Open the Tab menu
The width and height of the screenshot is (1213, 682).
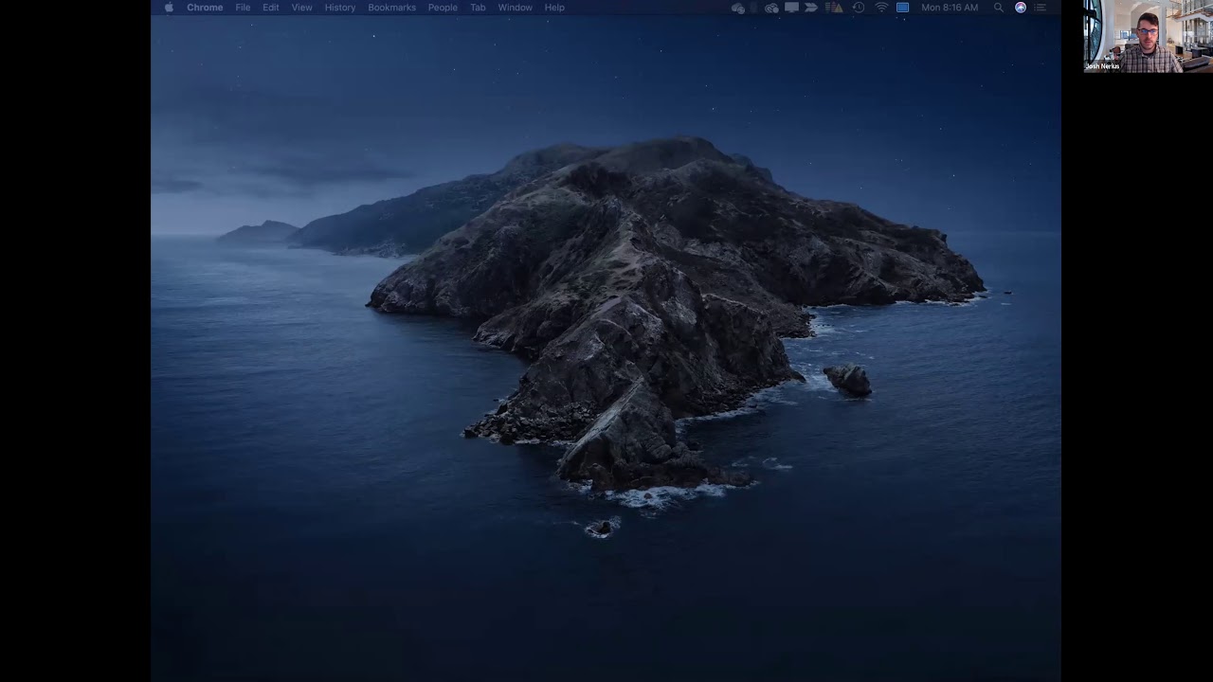[x=478, y=8]
